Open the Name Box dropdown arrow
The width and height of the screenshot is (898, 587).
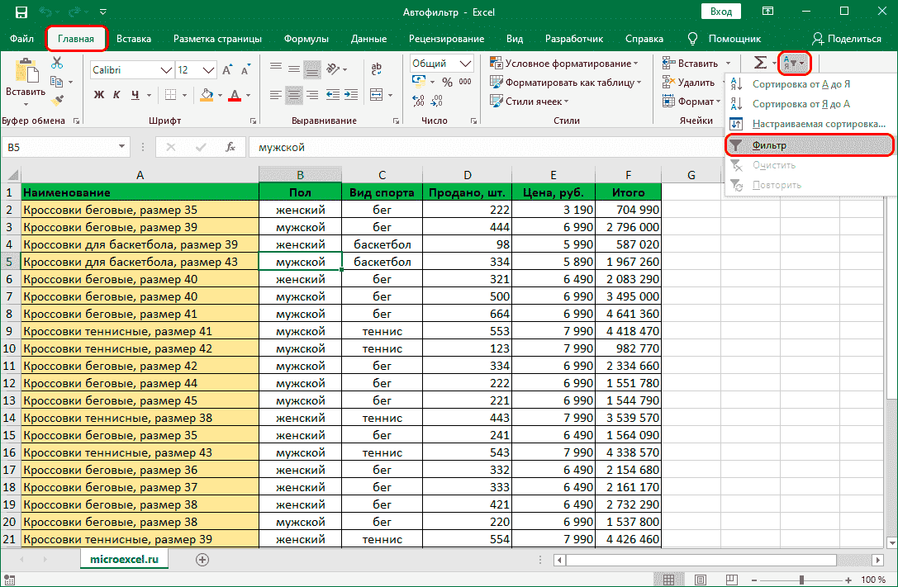click(x=122, y=147)
